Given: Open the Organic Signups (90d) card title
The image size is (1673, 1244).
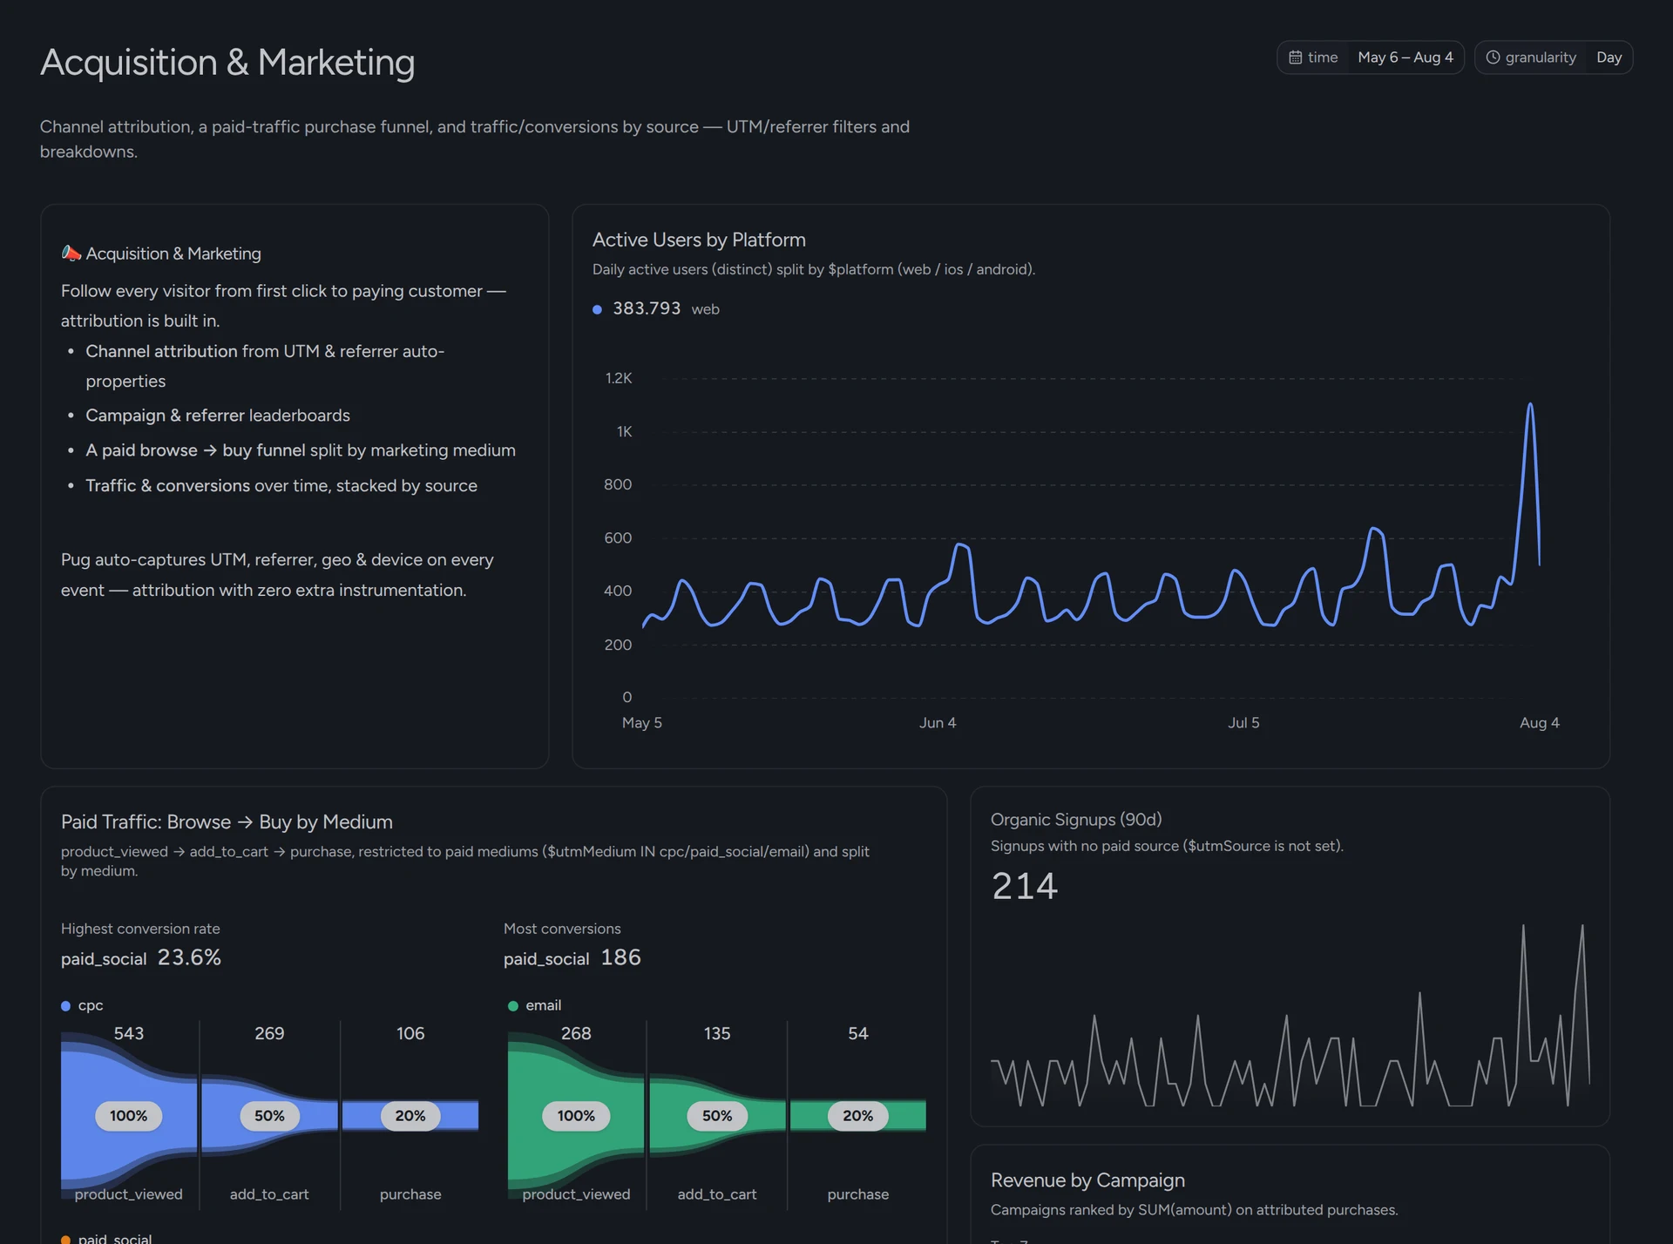Looking at the screenshot, I should 1076,820.
